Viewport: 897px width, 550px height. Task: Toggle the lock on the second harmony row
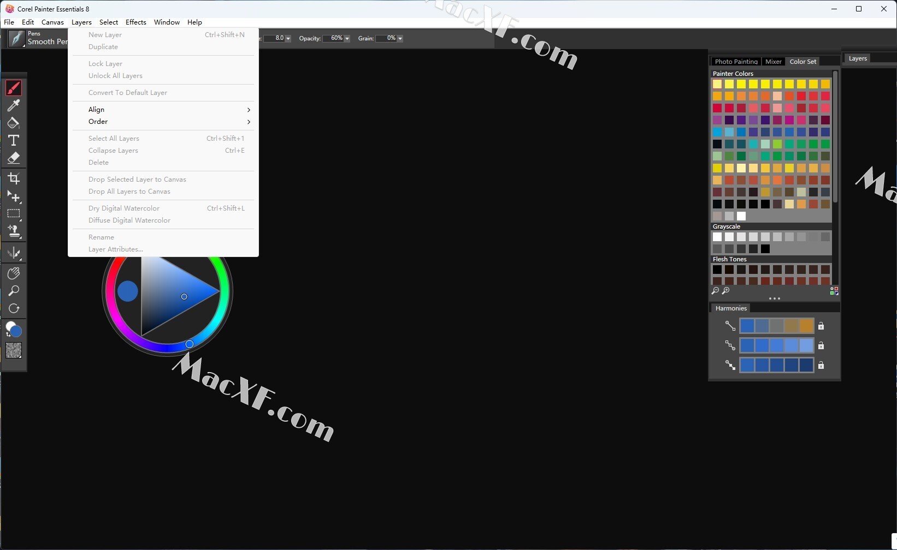coord(821,346)
